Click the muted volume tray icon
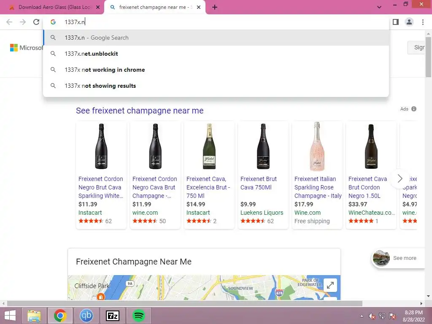The width and height of the screenshot is (432, 324). tap(372, 316)
